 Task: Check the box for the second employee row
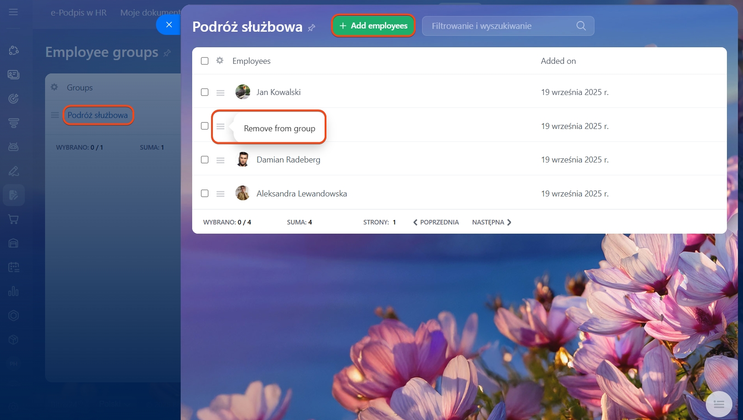[x=205, y=126]
